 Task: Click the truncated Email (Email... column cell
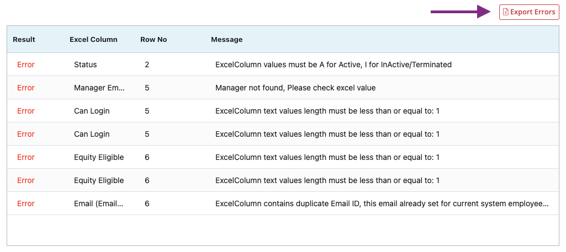(98, 203)
